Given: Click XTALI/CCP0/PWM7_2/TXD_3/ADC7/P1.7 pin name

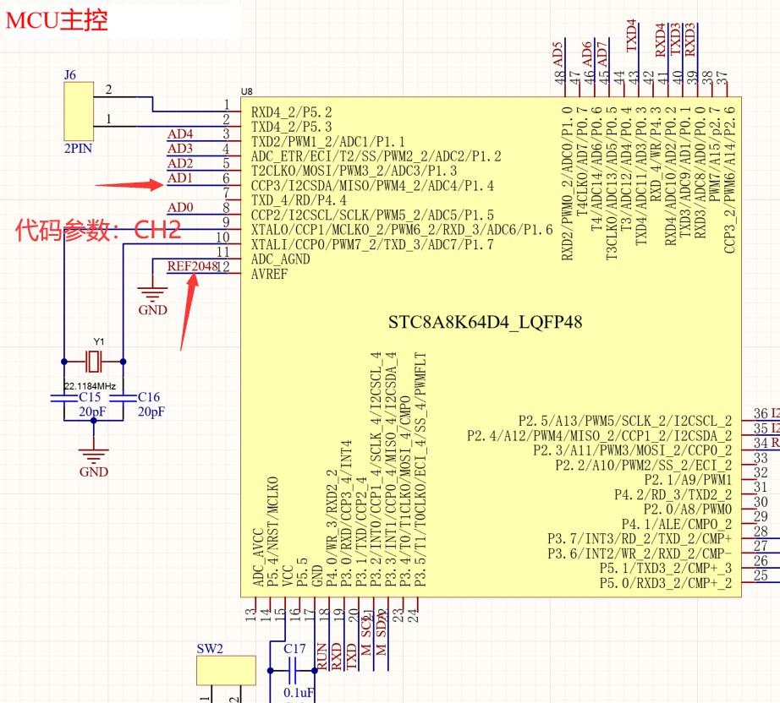Looking at the screenshot, I should tap(372, 244).
